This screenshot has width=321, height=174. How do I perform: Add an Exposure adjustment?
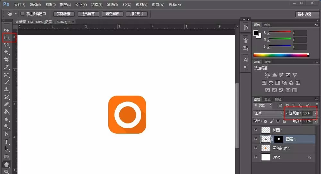coord(288,75)
